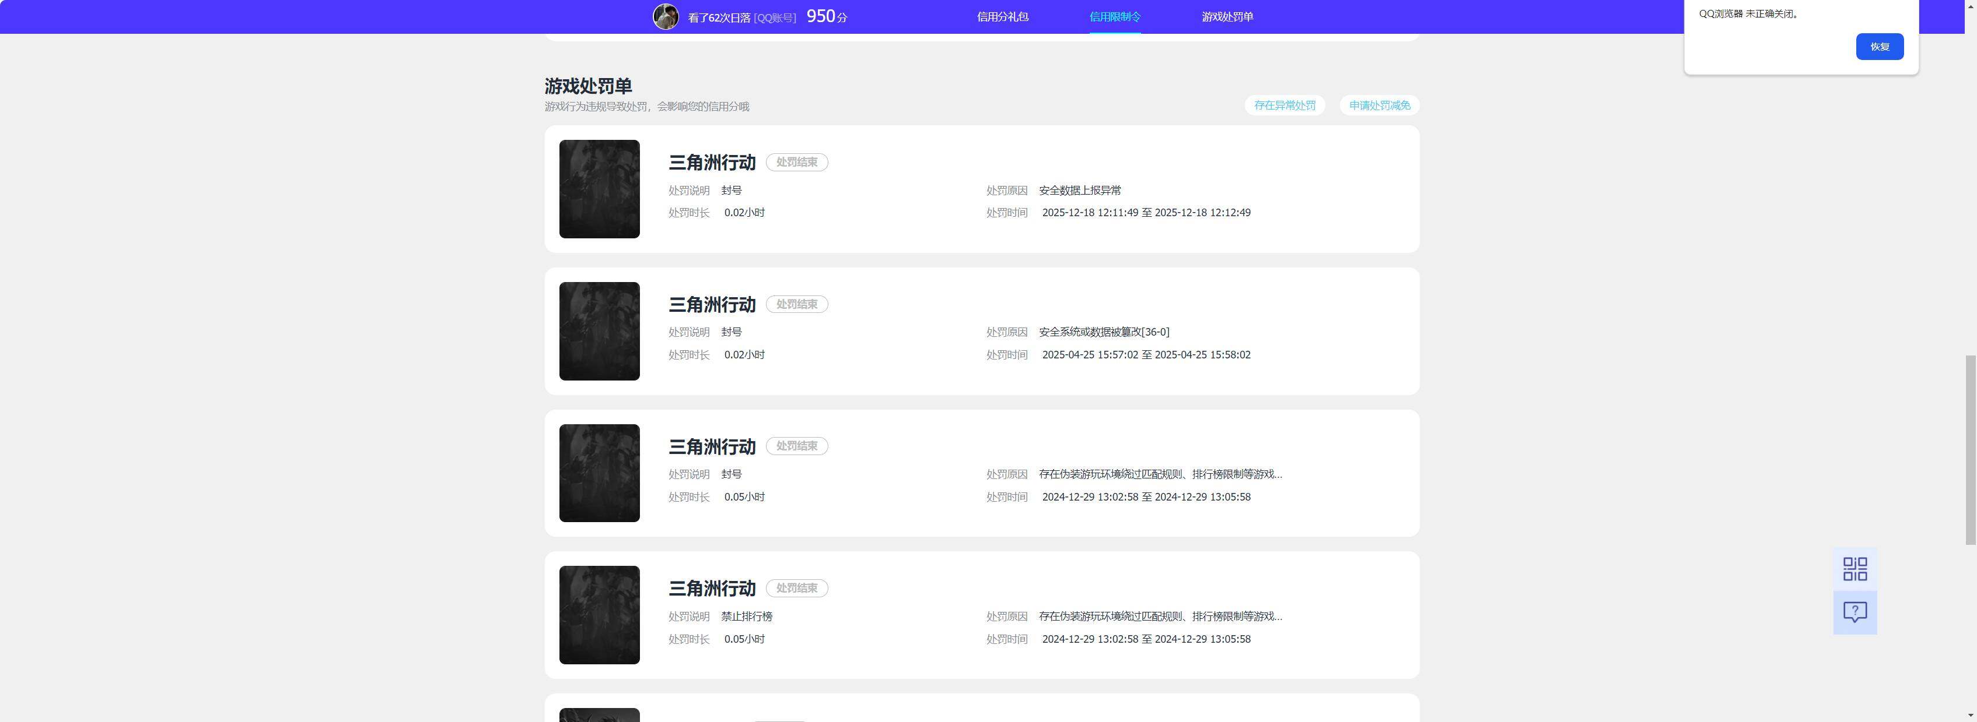
Task: Click truncated reason text in the 禁止排行榜 card
Action: point(1160,616)
